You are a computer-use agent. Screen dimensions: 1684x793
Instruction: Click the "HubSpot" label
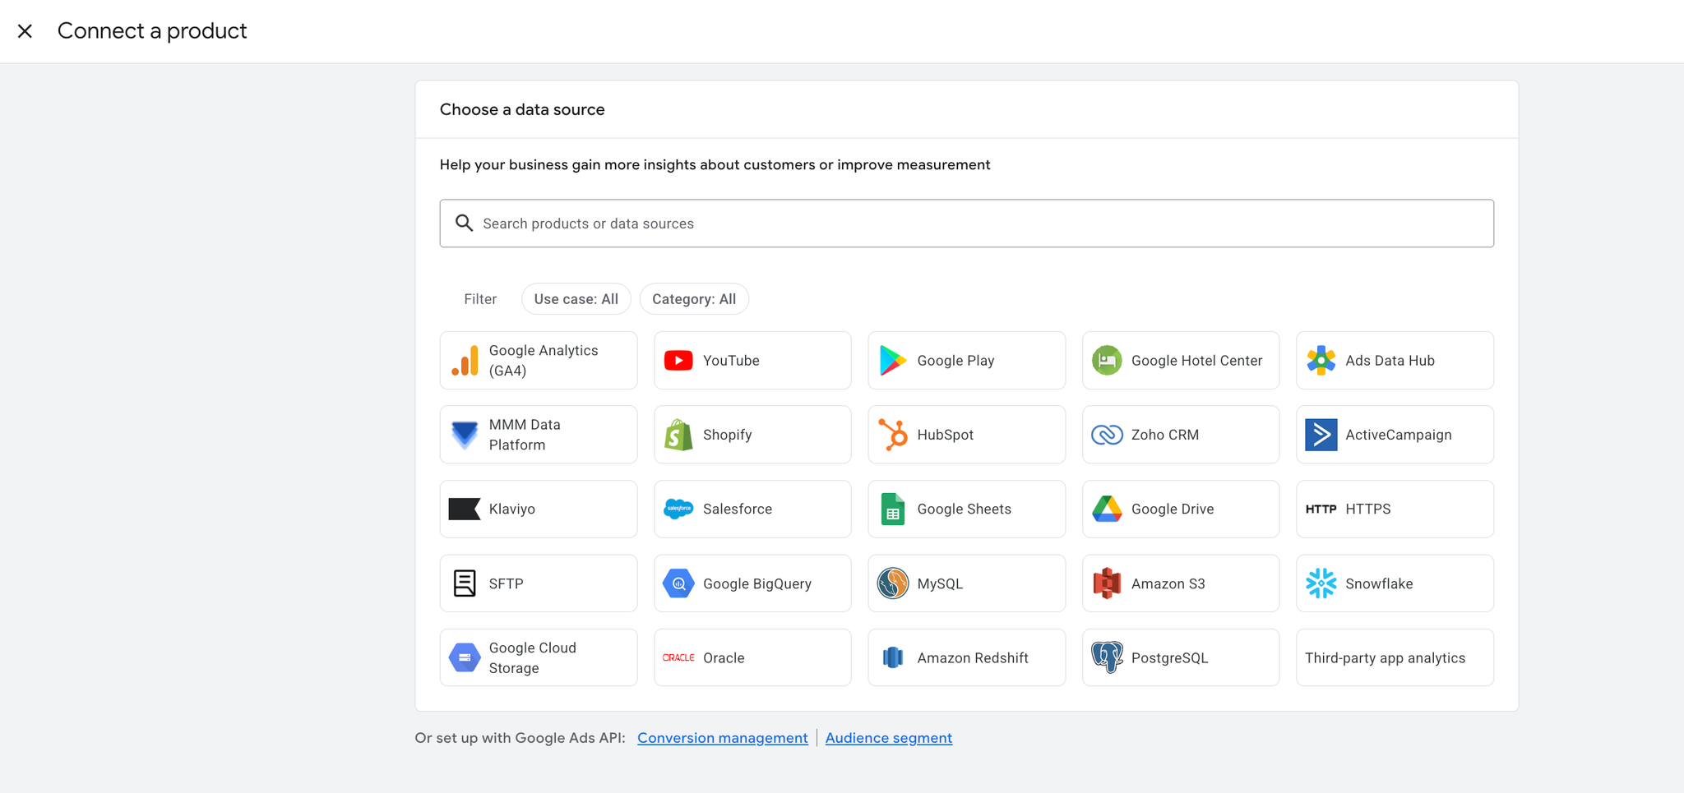tap(946, 435)
